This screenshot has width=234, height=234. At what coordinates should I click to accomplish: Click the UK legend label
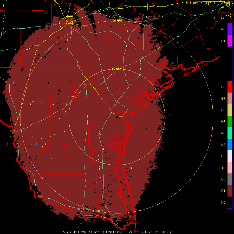[x=223, y=41]
